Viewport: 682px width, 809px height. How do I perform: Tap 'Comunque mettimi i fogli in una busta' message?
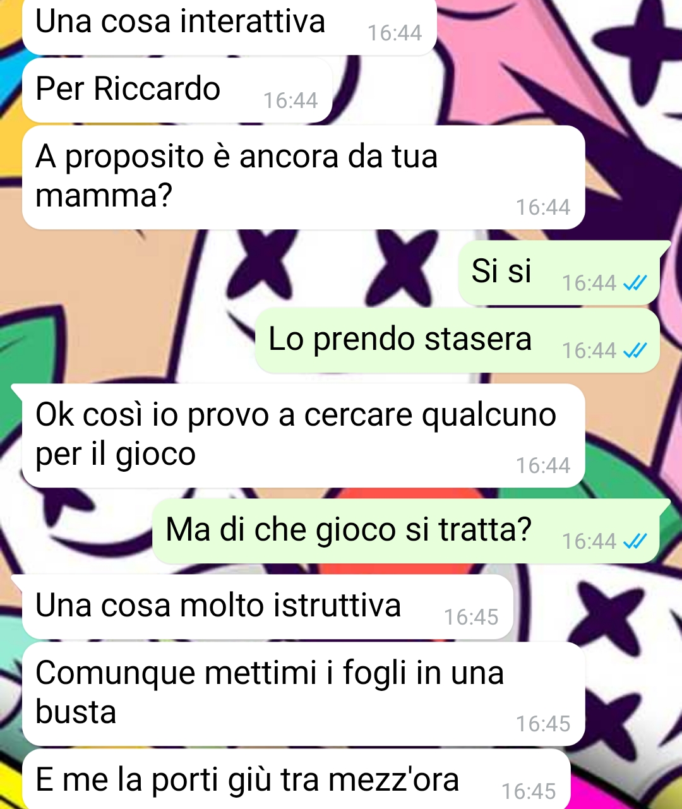tap(303, 693)
